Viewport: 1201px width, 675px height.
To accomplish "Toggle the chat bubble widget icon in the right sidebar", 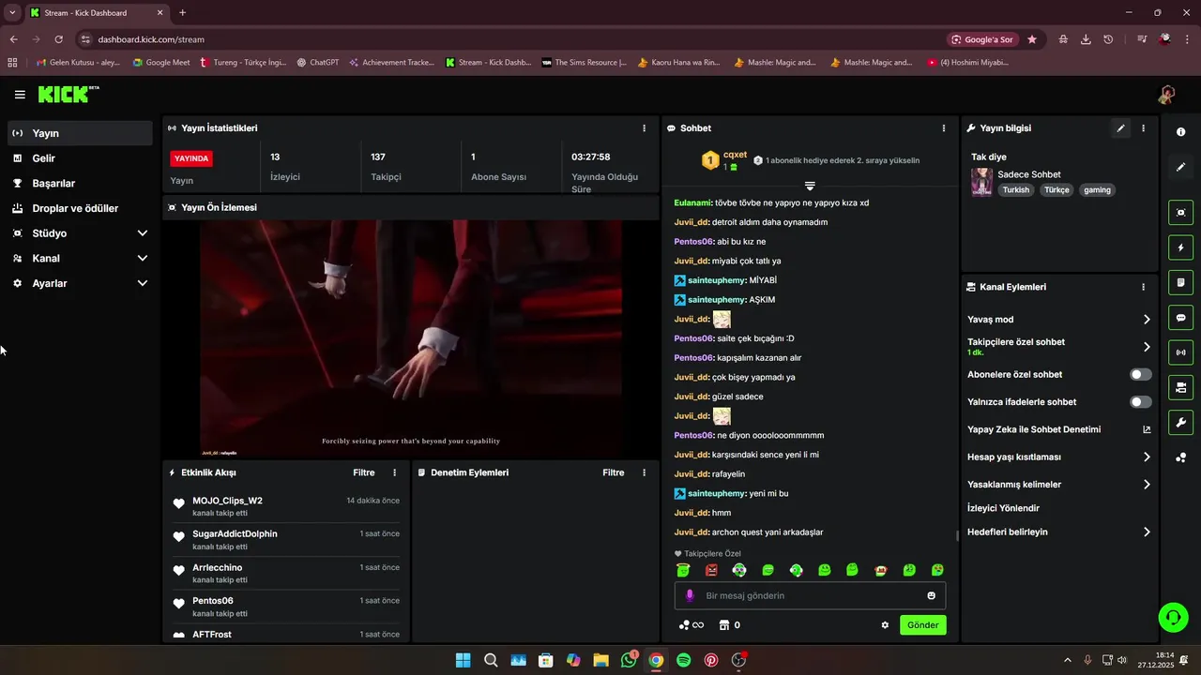I will click(x=1181, y=318).
